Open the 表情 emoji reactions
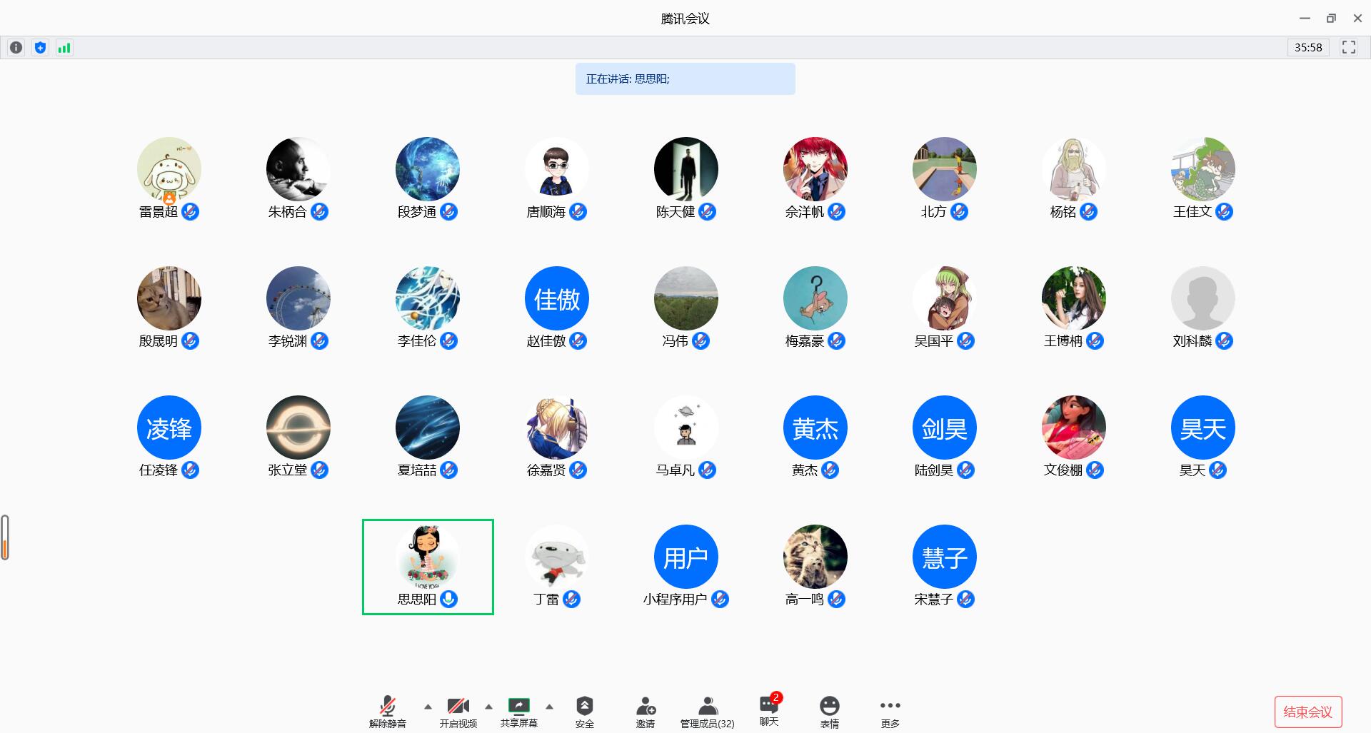Viewport: 1371px width, 733px height. 829,712
